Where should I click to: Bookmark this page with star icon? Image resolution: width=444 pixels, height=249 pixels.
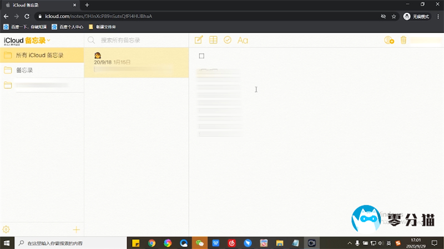pos(394,16)
